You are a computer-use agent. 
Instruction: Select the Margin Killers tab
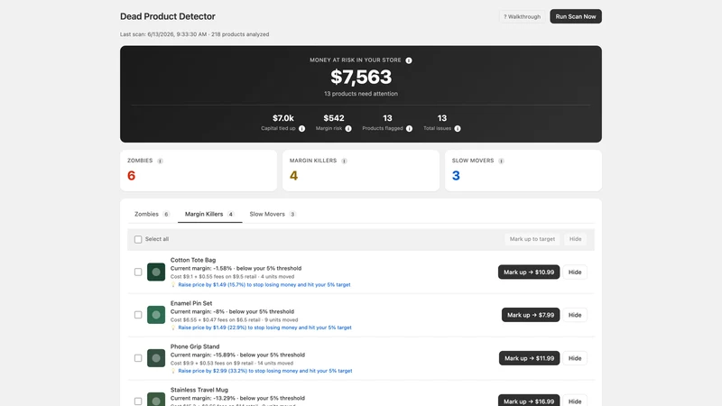(209, 214)
